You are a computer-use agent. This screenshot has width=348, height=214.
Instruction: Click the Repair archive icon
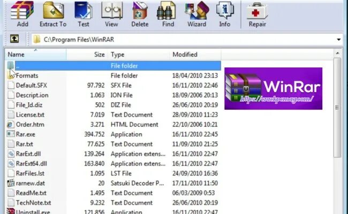[x=257, y=14]
